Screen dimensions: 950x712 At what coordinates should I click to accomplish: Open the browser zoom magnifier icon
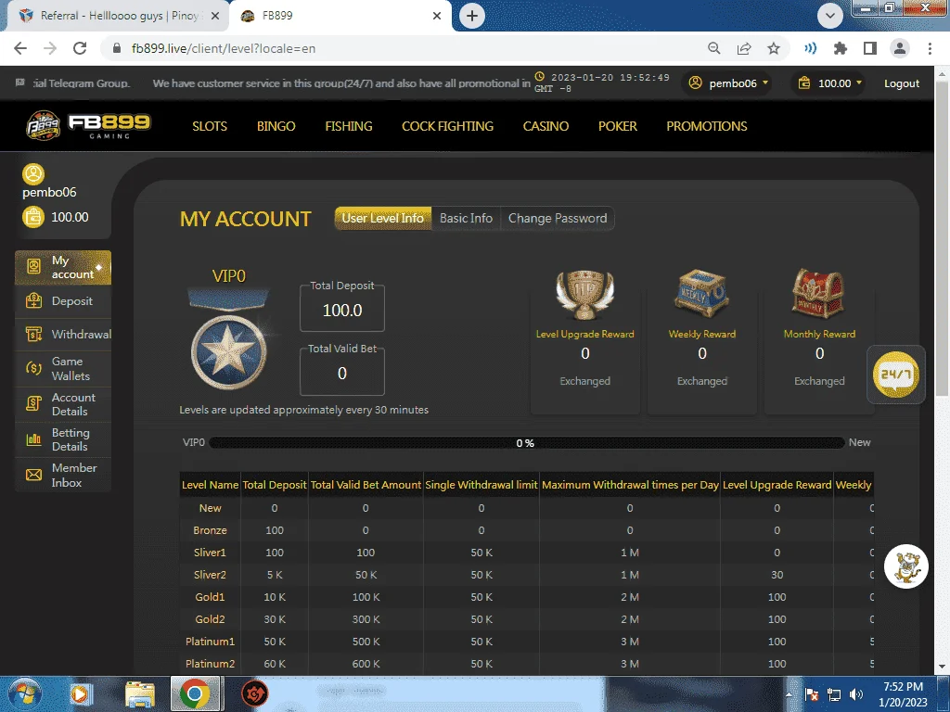pyautogui.click(x=714, y=48)
